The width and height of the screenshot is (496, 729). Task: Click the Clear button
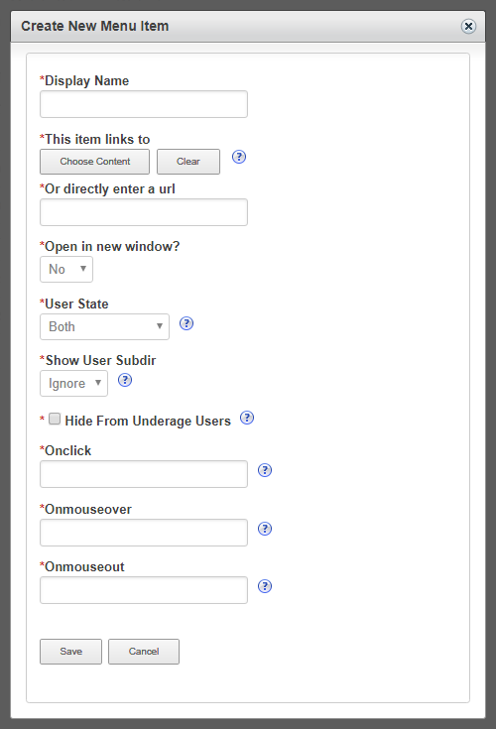188,162
